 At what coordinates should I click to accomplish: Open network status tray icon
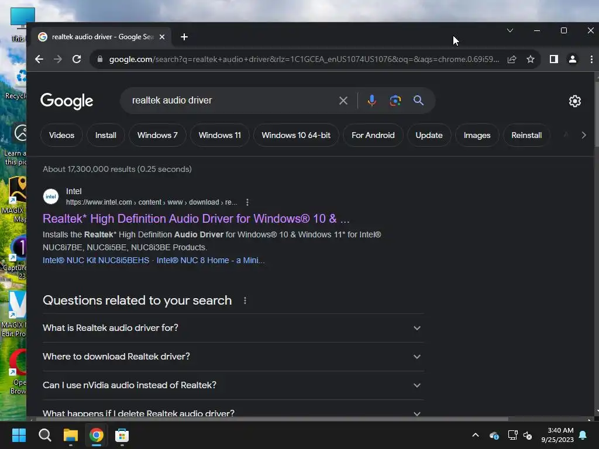click(x=512, y=435)
